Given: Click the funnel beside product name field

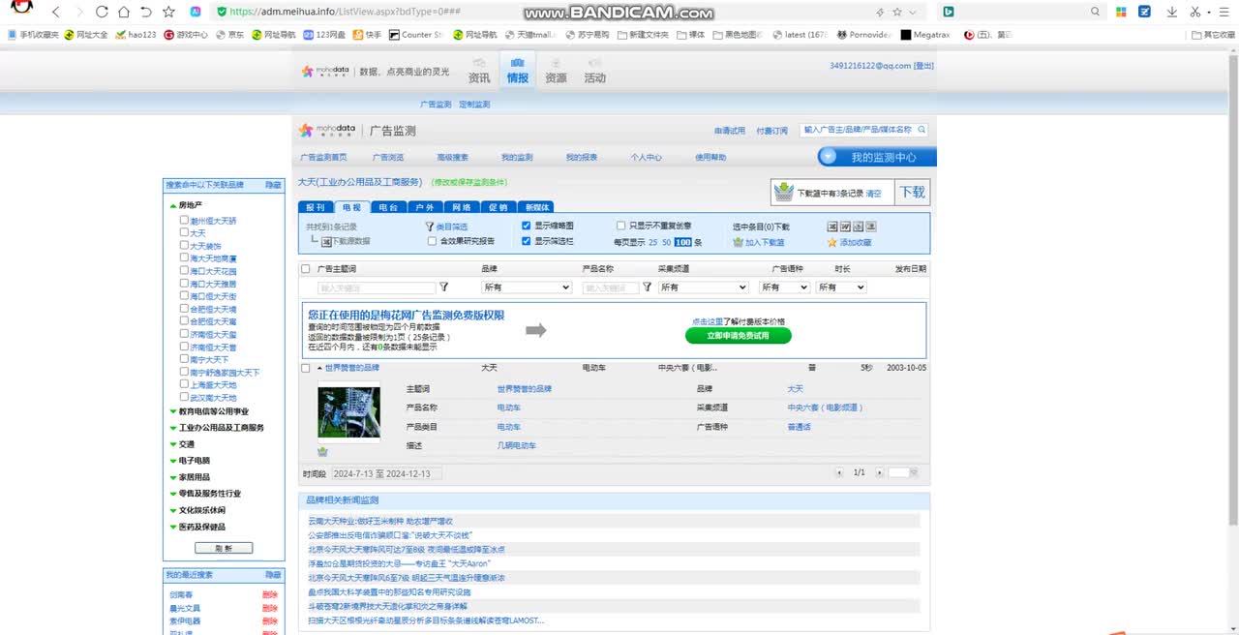Looking at the screenshot, I should click(x=647, y=287).
